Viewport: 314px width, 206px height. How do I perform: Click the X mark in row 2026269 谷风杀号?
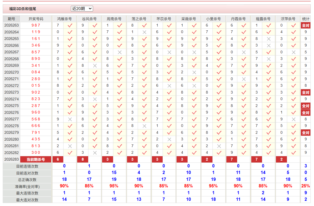click(95, 66)
